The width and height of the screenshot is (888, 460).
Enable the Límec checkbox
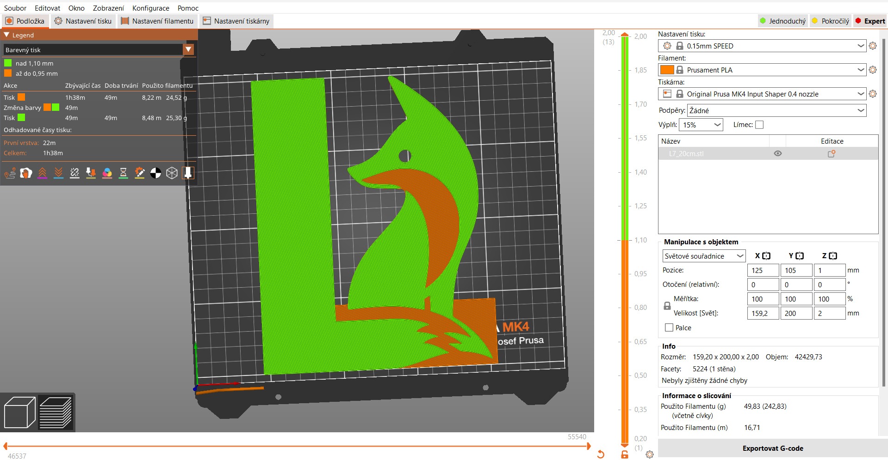click(759, 125)
